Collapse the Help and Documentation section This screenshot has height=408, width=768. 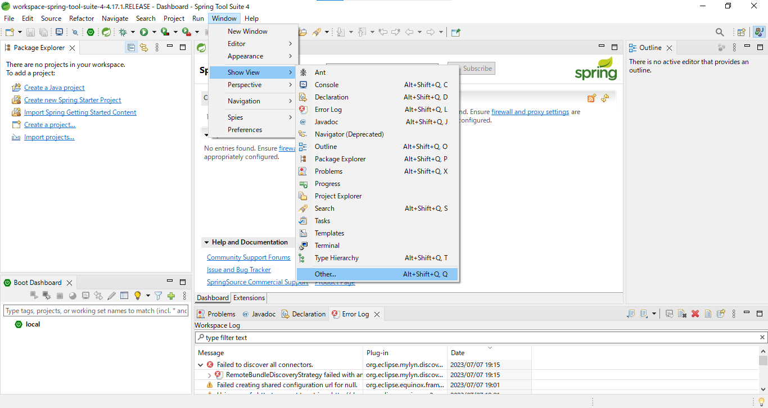[x=206, y=243]
